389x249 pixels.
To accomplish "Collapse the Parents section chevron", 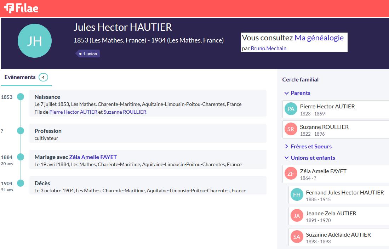I will tap(287, 93).
